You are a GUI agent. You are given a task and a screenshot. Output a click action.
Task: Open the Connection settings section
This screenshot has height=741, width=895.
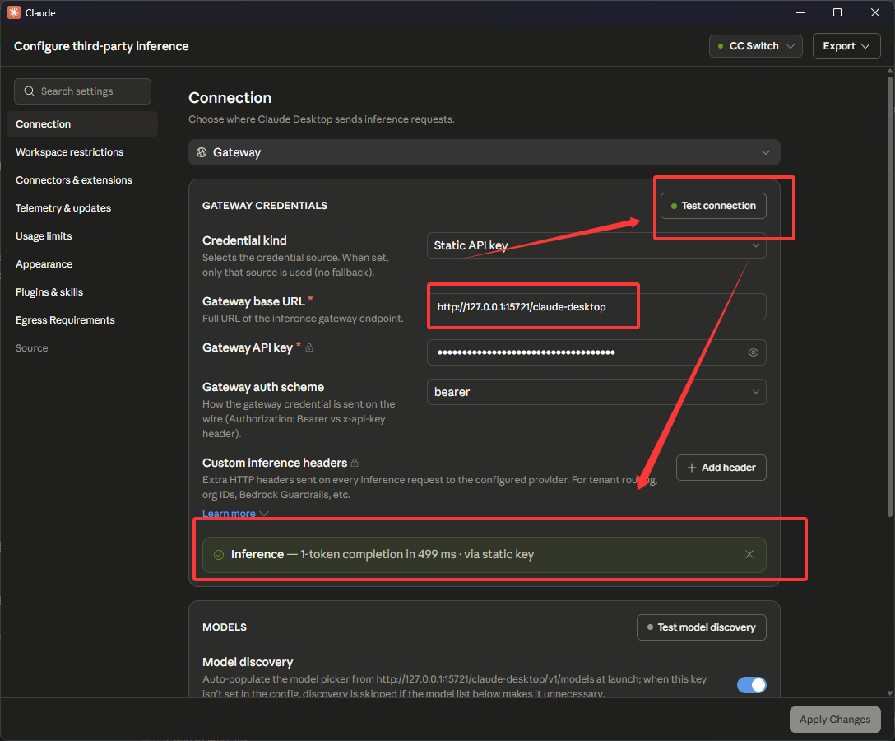(83, 124)
